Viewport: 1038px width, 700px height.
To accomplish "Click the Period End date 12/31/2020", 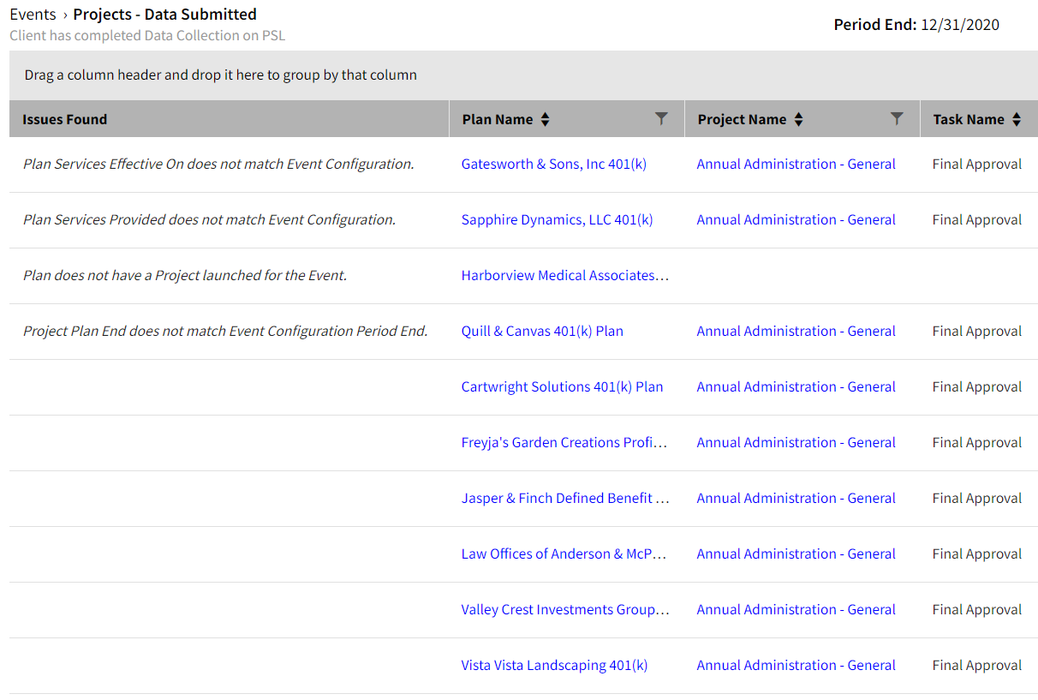I will pos(960,25).
